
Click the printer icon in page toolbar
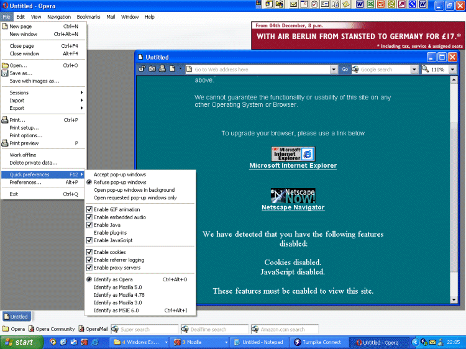(x=162, y=69)
